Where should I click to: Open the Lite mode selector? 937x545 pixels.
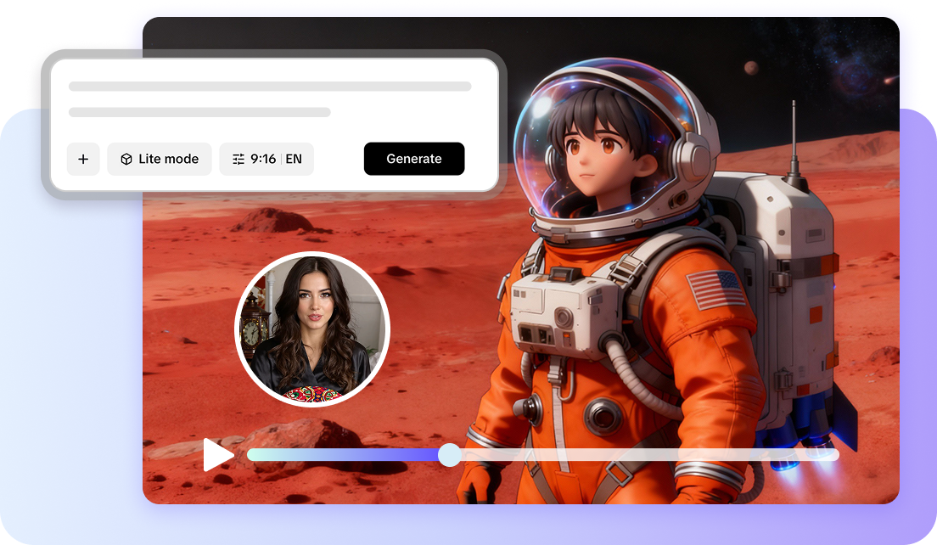[x=160, y=159]
